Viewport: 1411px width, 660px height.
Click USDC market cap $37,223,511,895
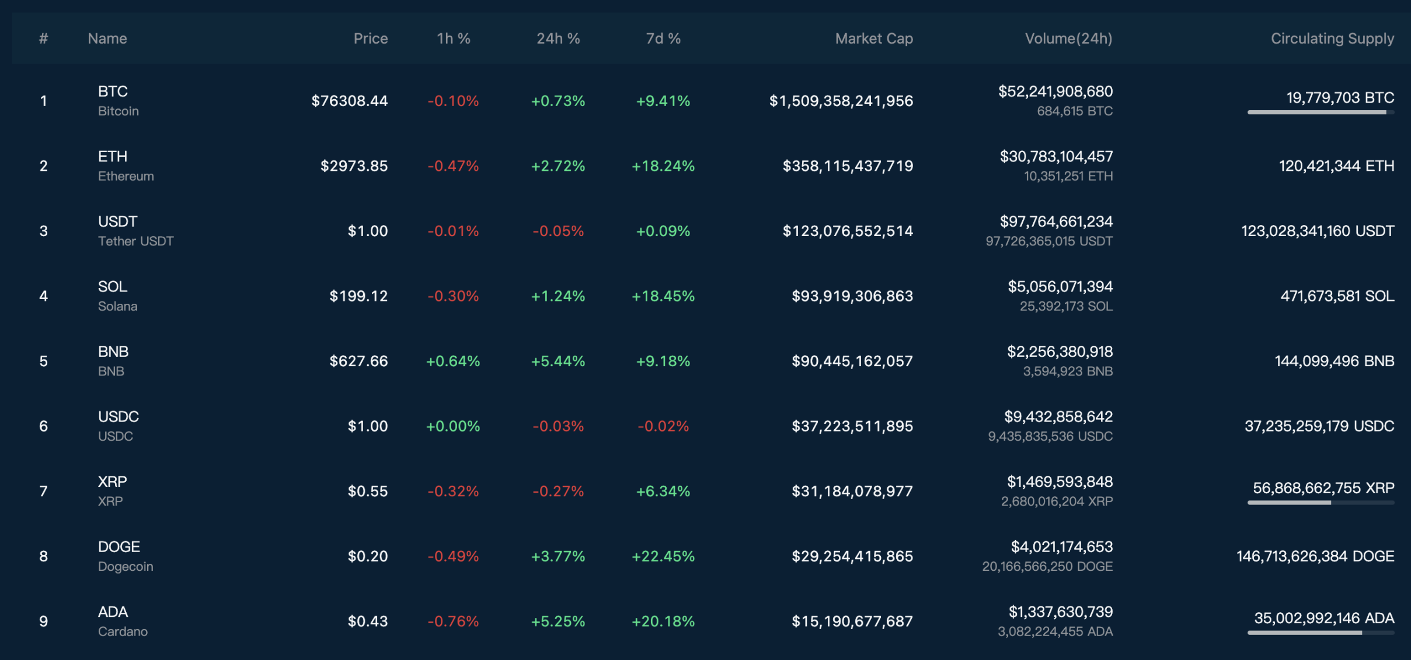click(x=852, y=426)
